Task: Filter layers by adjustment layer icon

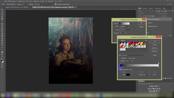Action: tap(160, 11)
